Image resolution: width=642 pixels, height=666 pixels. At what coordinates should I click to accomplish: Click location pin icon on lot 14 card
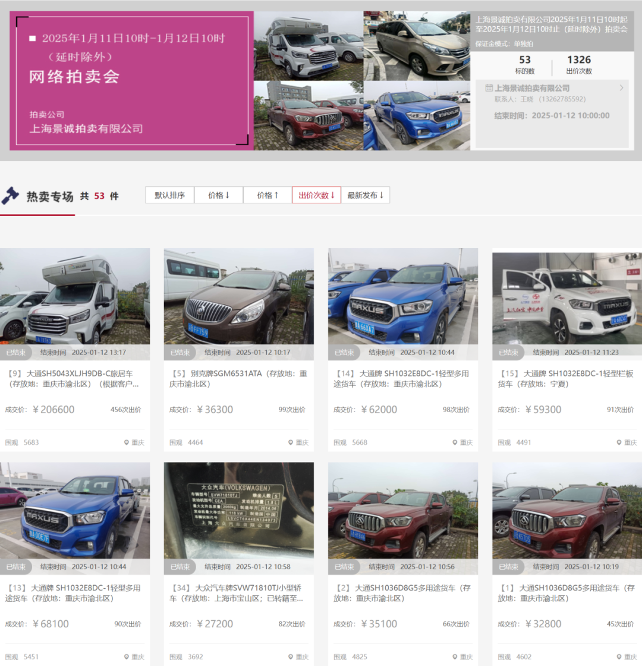click(x=455, y=442)
